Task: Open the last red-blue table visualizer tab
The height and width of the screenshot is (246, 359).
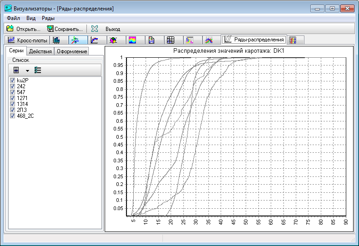Action: click(293, 40)
